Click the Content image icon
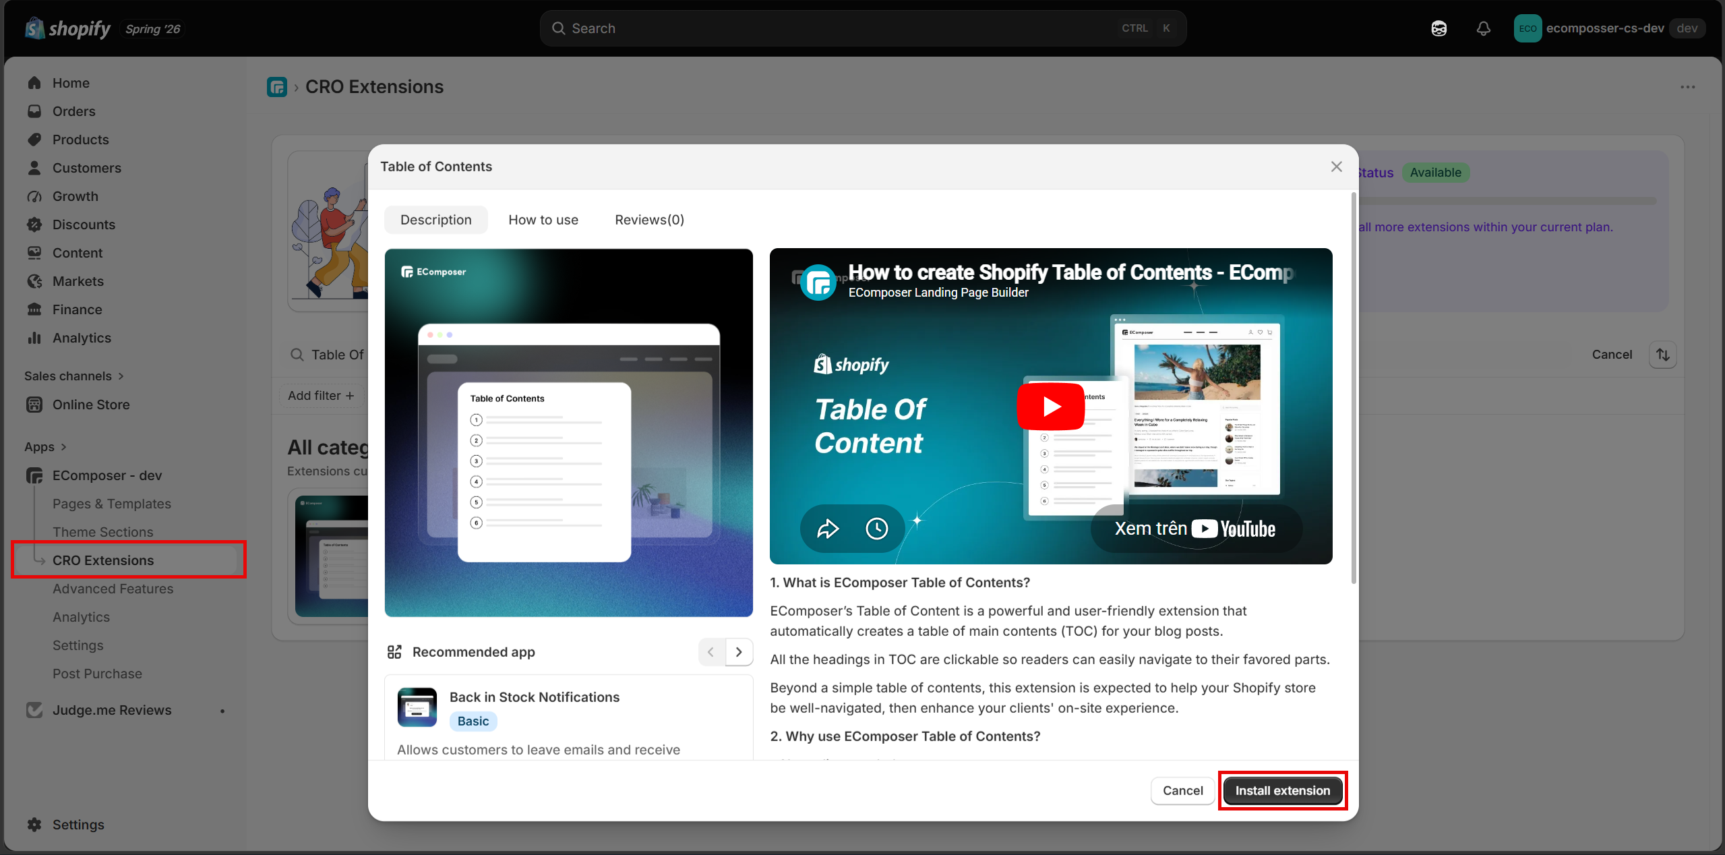Screen dimensions: 1725x855 click(x=34, y=253)
